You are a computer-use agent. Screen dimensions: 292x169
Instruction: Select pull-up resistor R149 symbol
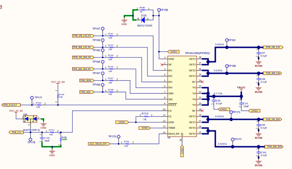pos(58,96)
